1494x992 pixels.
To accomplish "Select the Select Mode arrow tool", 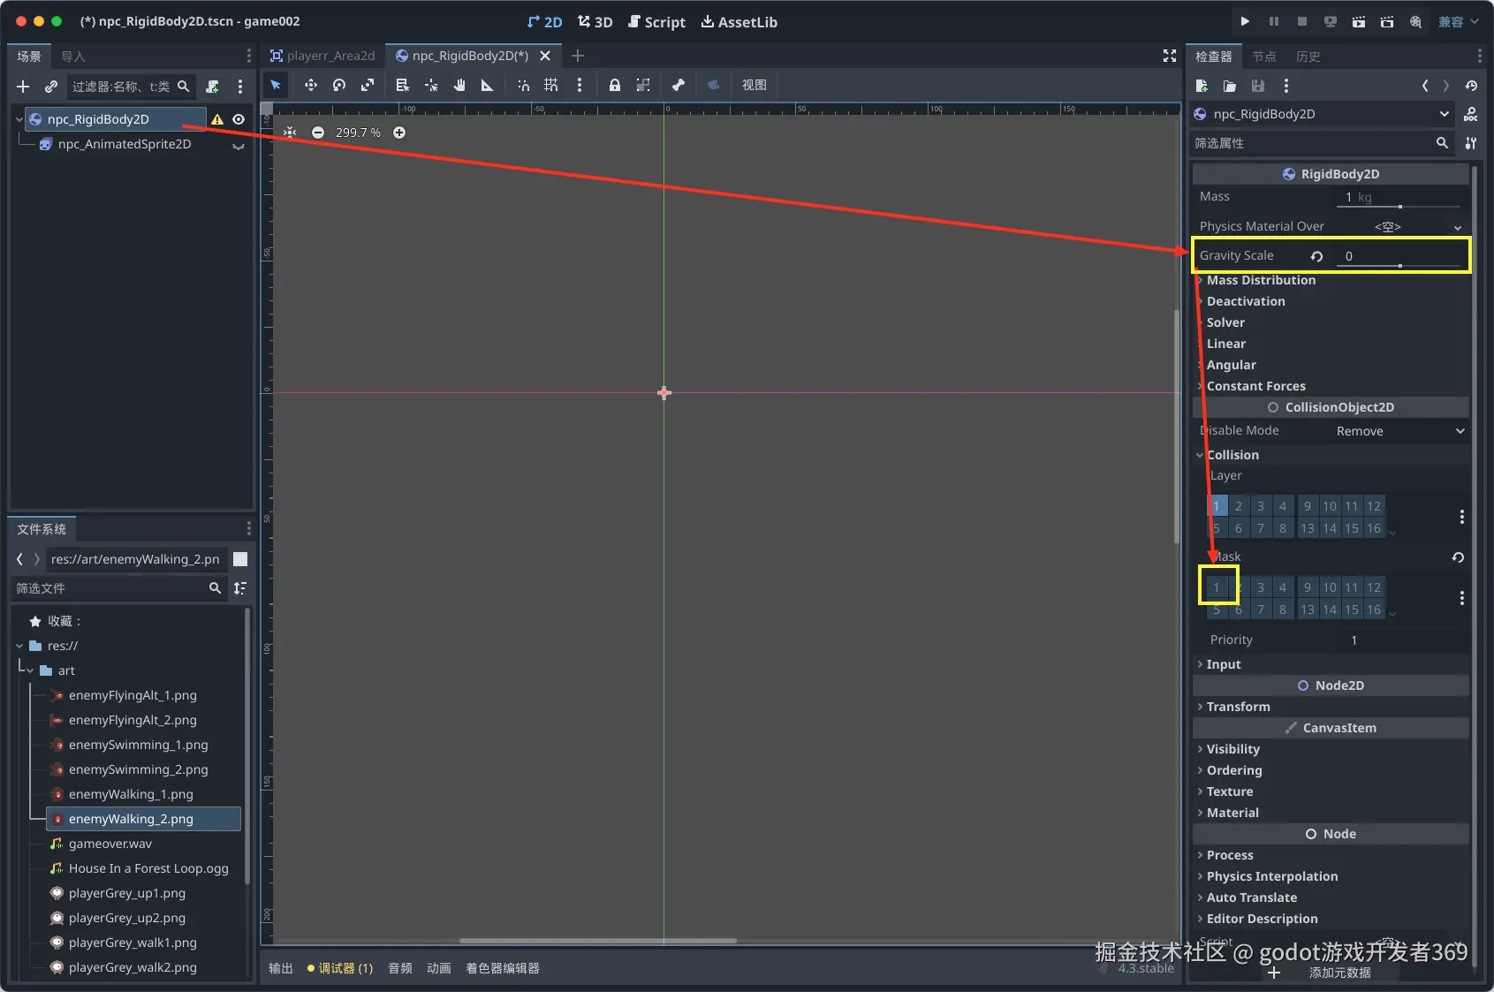I will 276,85.
